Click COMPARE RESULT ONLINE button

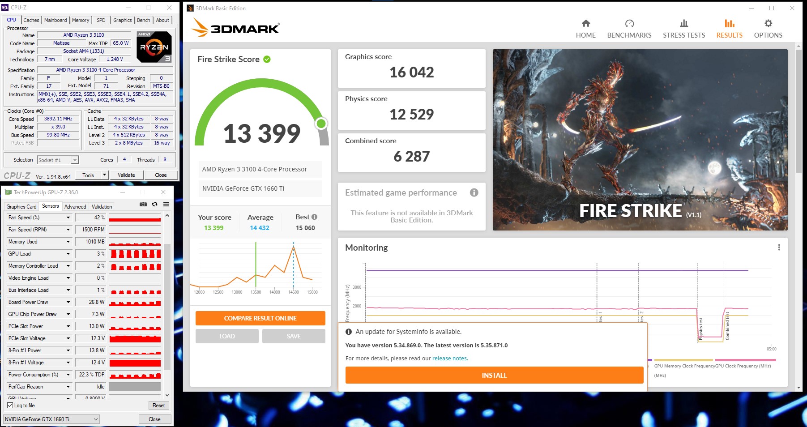(260, 318)
